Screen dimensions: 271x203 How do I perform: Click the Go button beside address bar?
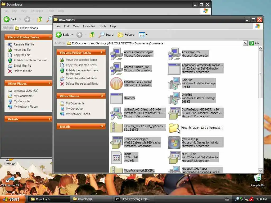click(254, 43)
